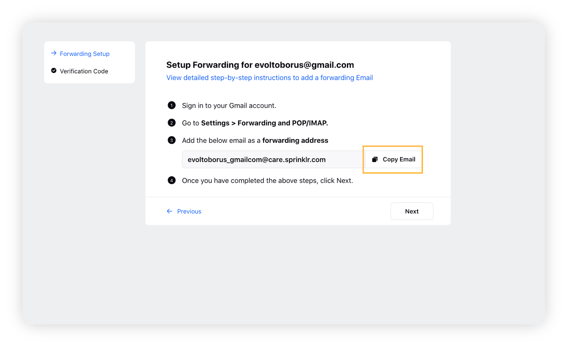Click the step 1 number badge
The width and height of the screenshot is (567, 347).
pyautogui.click(x=172, y=106)
